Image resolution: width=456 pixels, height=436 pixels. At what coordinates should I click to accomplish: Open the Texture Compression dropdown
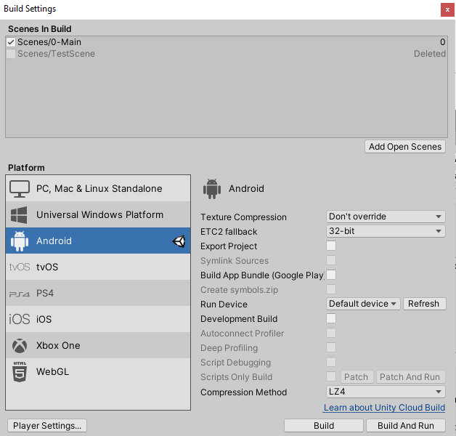(x=386, y=217)
